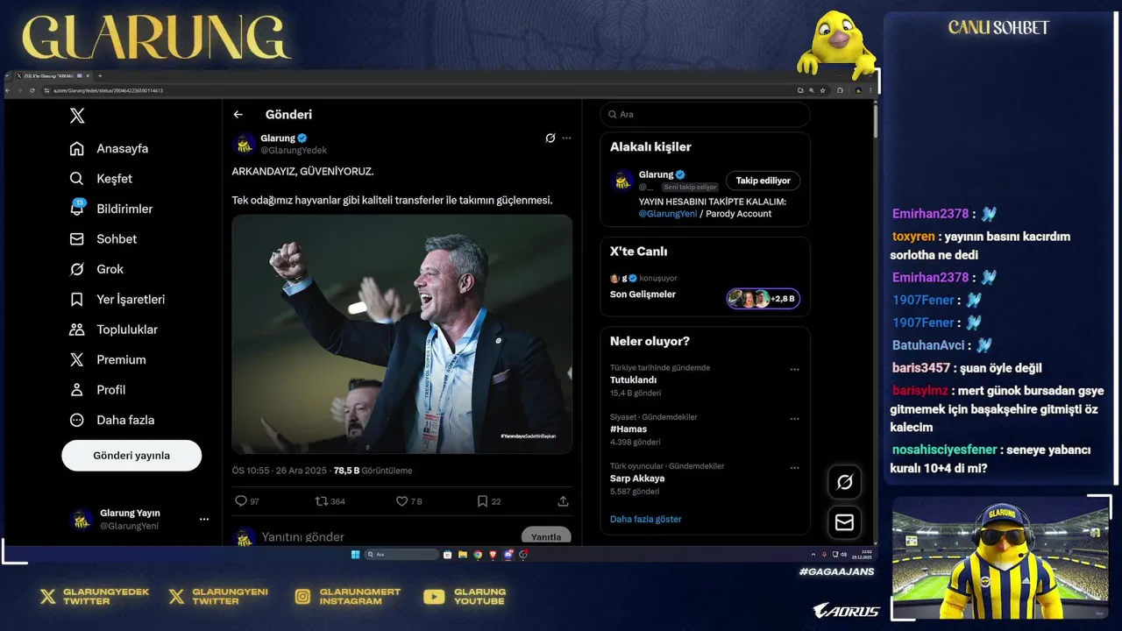Open Yer İşaretleri bookmarks

tap(117, 300)
